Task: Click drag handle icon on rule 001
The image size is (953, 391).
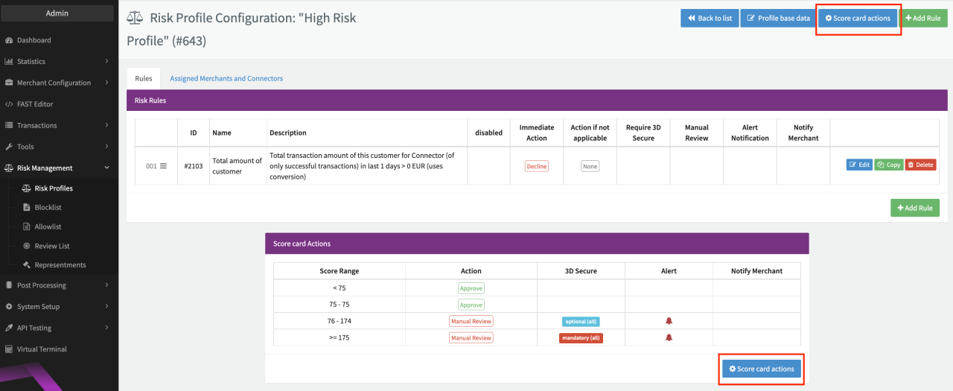Action: click(x=163, y=166)
